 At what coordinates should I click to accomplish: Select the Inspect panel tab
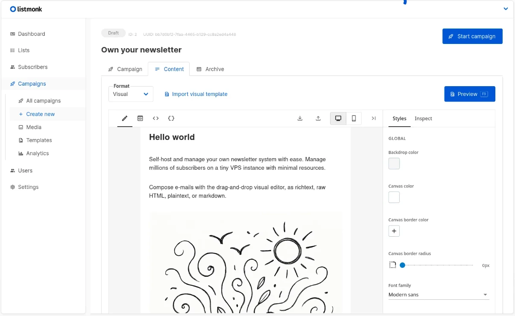click(x=423, y=119)
